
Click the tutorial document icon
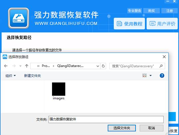pos(119,24)
